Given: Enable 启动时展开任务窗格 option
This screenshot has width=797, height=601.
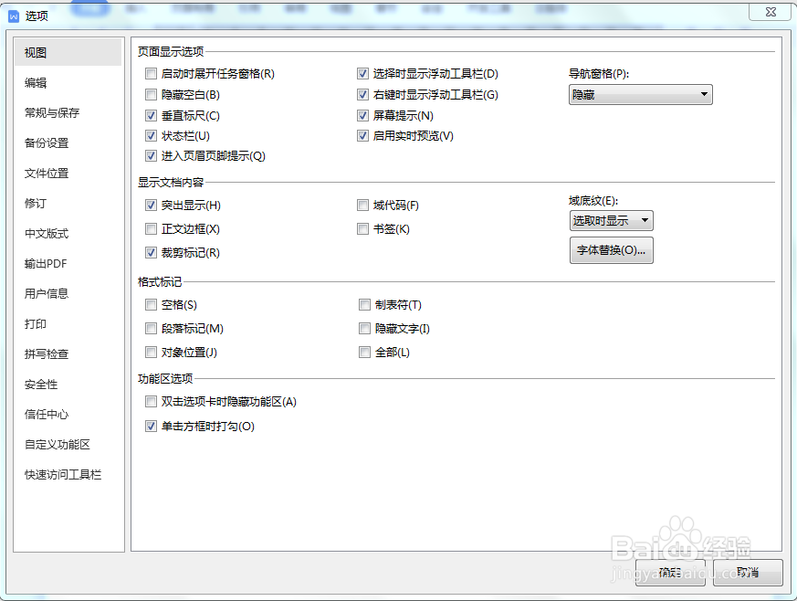Looking at the screenshot, I should point(152,73).
